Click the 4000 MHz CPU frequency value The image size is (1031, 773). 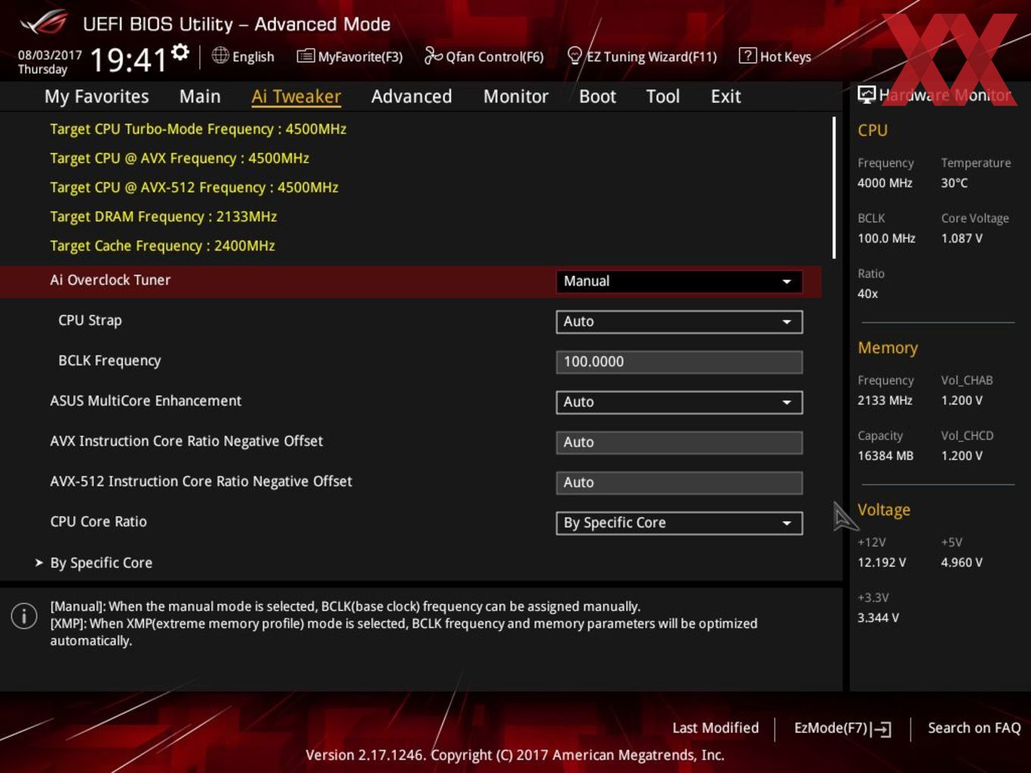coord(885,183)
